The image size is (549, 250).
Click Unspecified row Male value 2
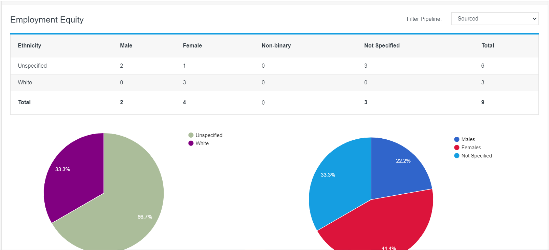(121, 66)
